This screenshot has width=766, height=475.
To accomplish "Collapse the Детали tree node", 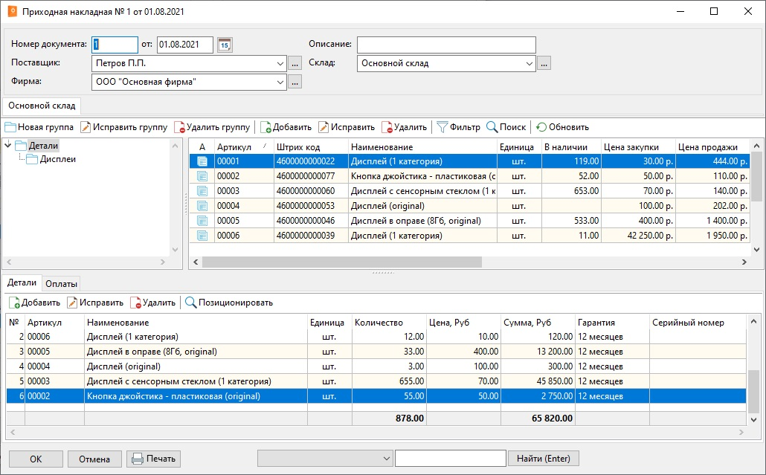I will click(x=8, y=146).
